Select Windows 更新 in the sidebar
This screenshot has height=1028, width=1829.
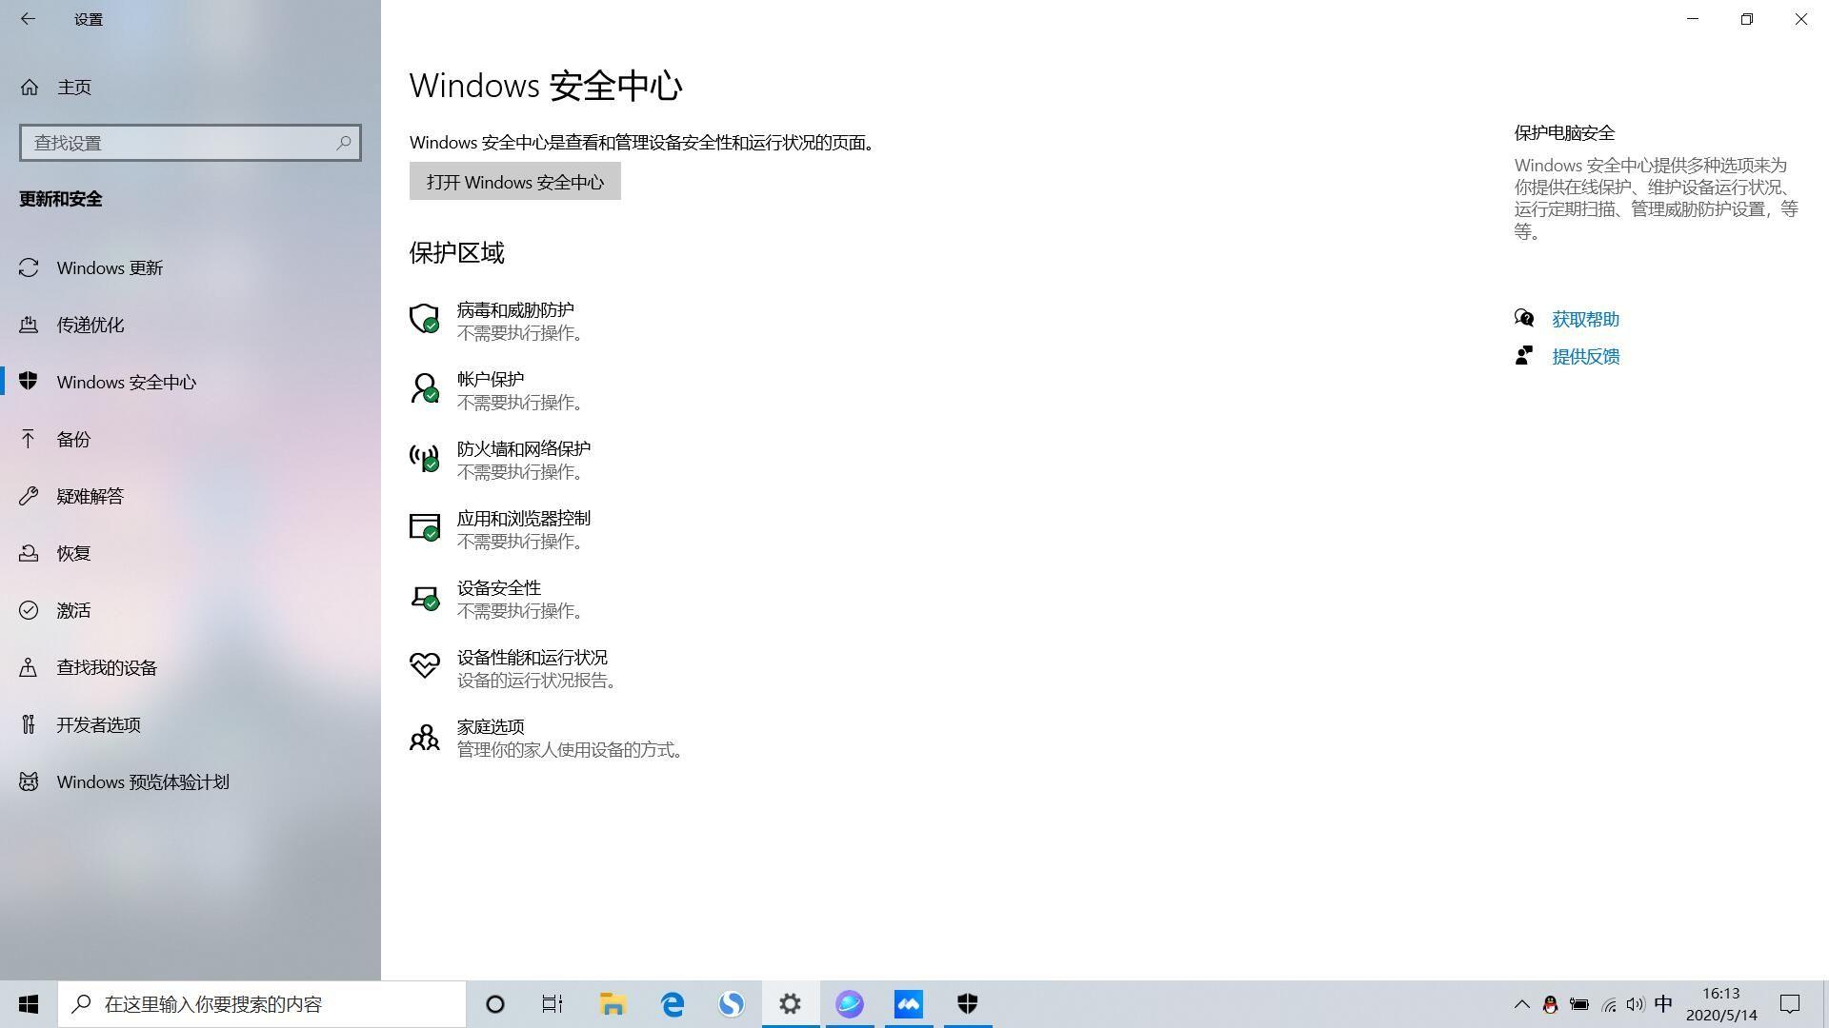click(x=110, y=268)
